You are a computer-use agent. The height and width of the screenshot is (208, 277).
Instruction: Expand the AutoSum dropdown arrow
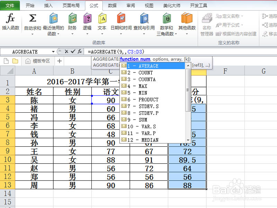[32, 34]
